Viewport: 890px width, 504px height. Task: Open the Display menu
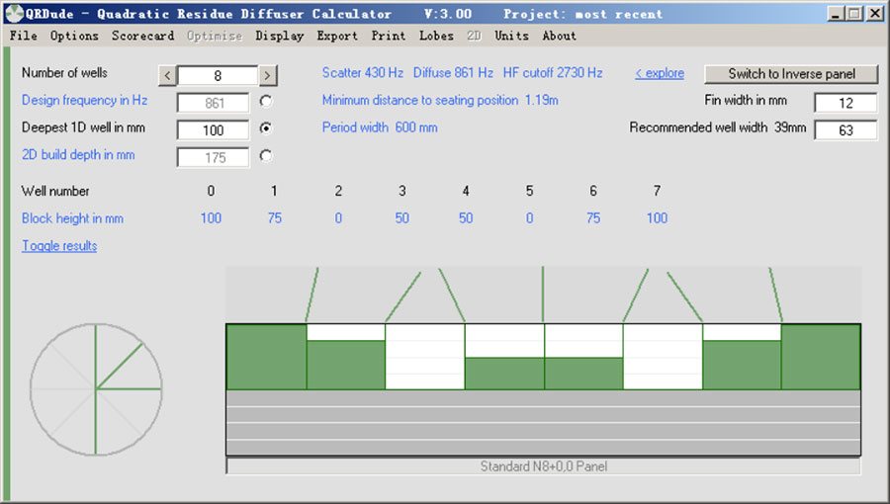(279, 36)
